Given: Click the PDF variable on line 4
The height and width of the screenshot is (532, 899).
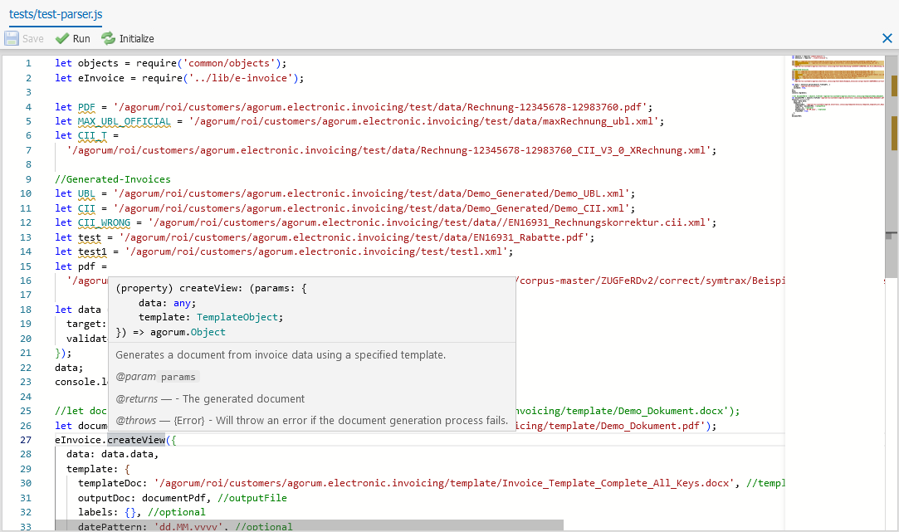Looking at the screenshot, I should (x=86, y=106).
